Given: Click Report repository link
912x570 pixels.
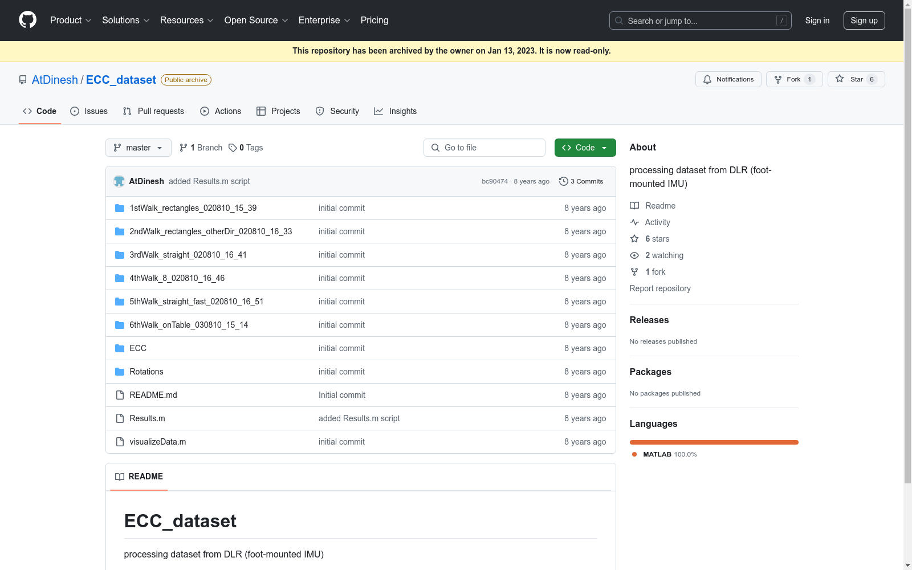Looking at the screenshot, I should click(660, 288).
